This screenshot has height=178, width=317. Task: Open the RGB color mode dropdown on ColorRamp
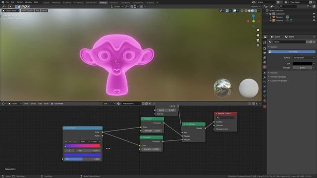(85, 142)
